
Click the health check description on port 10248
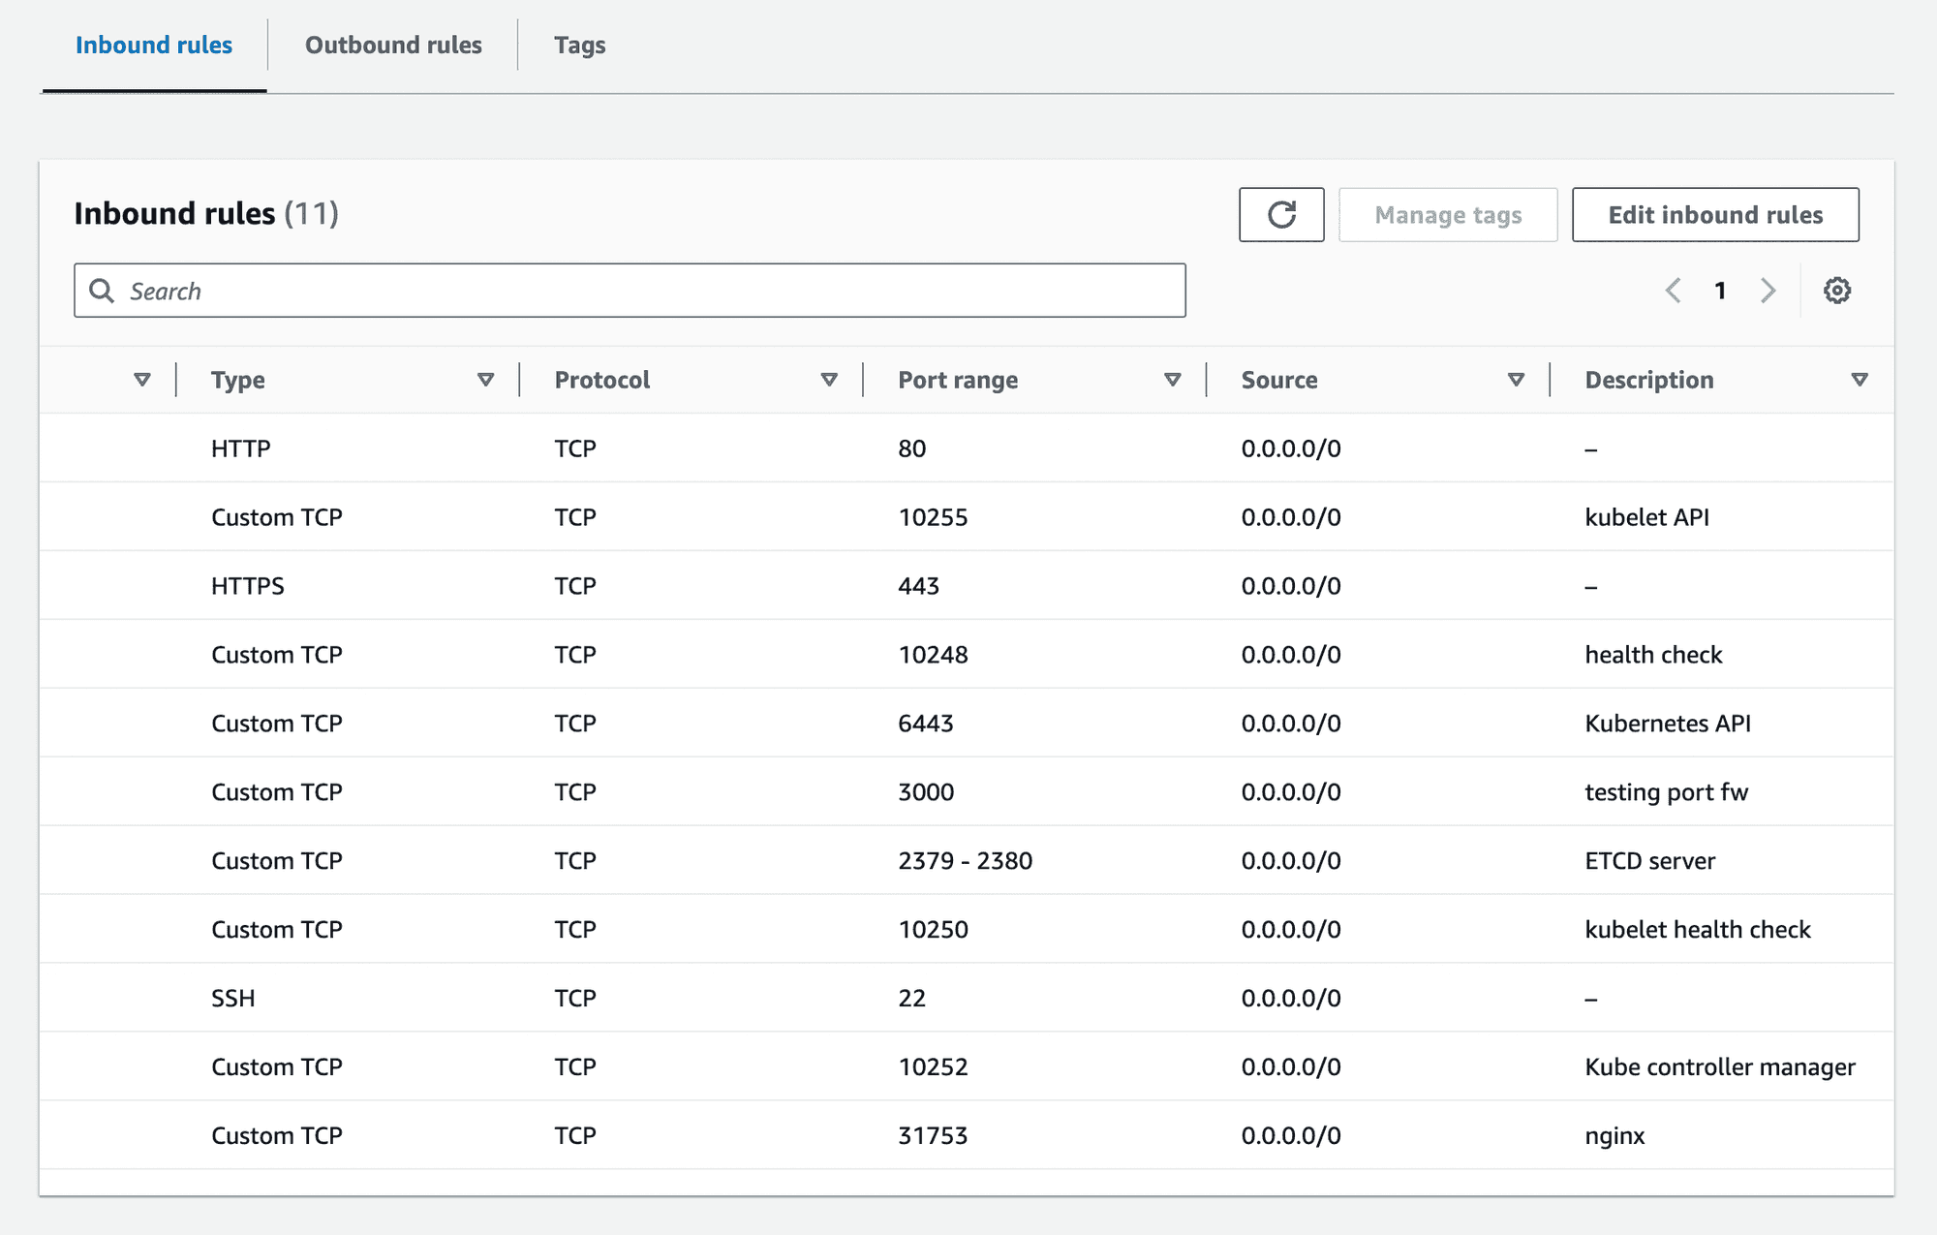pos(1654,655)
